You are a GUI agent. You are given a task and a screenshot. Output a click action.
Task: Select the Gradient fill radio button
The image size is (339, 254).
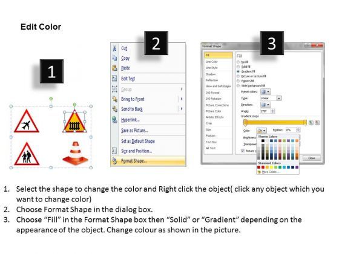239,71
